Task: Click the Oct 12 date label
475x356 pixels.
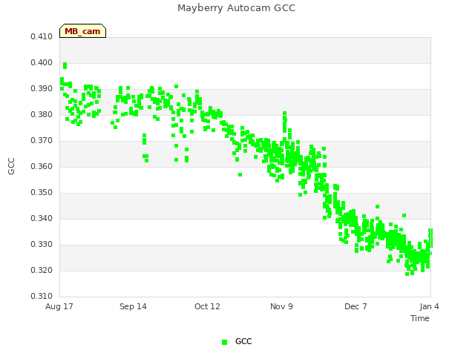Action: point(207,306)
